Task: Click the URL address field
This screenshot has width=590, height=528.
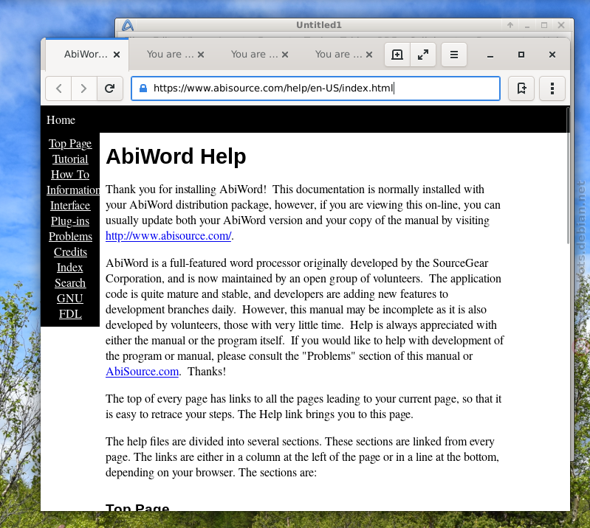Action: pos(315,88)
